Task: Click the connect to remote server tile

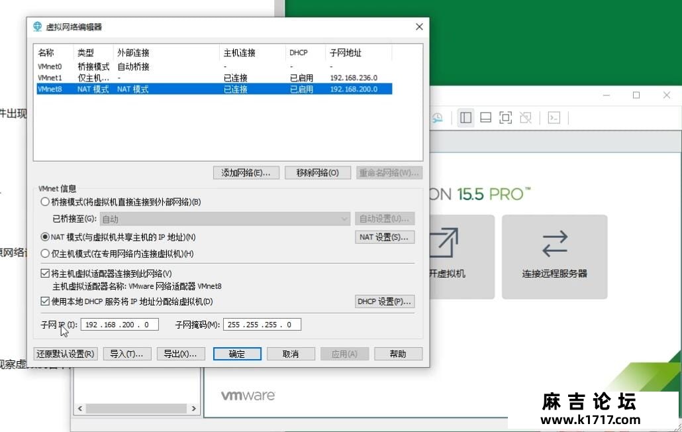Action: click(555, 256)
